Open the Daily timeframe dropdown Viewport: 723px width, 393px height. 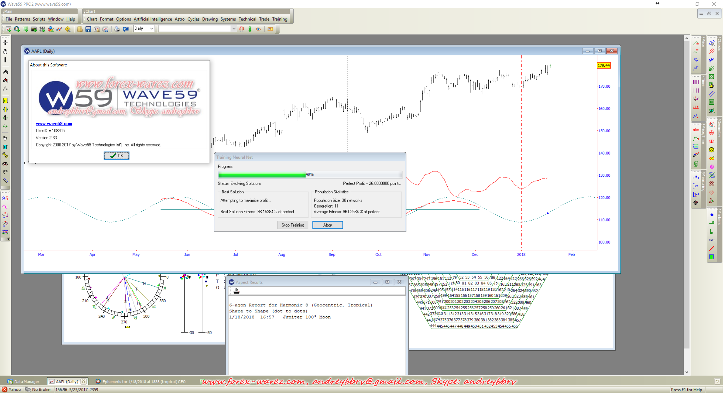pos(151,29)
